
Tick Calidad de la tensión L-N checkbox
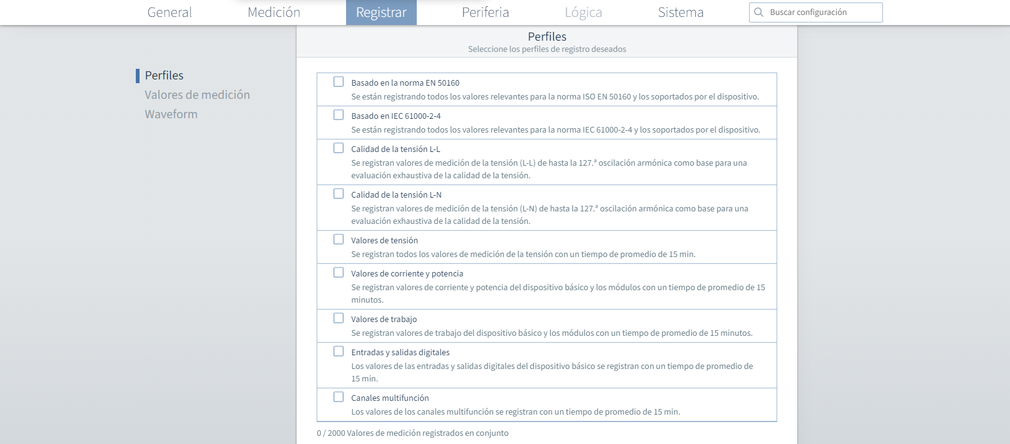pyautogui.click(x=339, y=194)
